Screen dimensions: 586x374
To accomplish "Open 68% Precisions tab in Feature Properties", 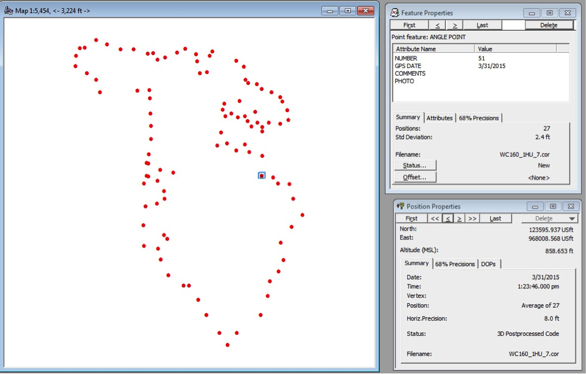I will click(479, 118).
